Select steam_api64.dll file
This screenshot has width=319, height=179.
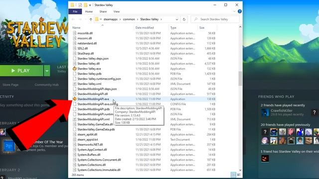pos(87,135)
